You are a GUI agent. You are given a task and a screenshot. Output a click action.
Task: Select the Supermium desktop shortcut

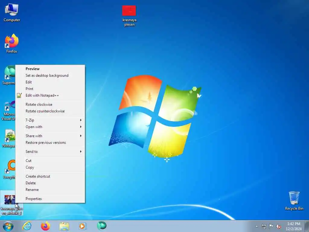pos(9,75)
